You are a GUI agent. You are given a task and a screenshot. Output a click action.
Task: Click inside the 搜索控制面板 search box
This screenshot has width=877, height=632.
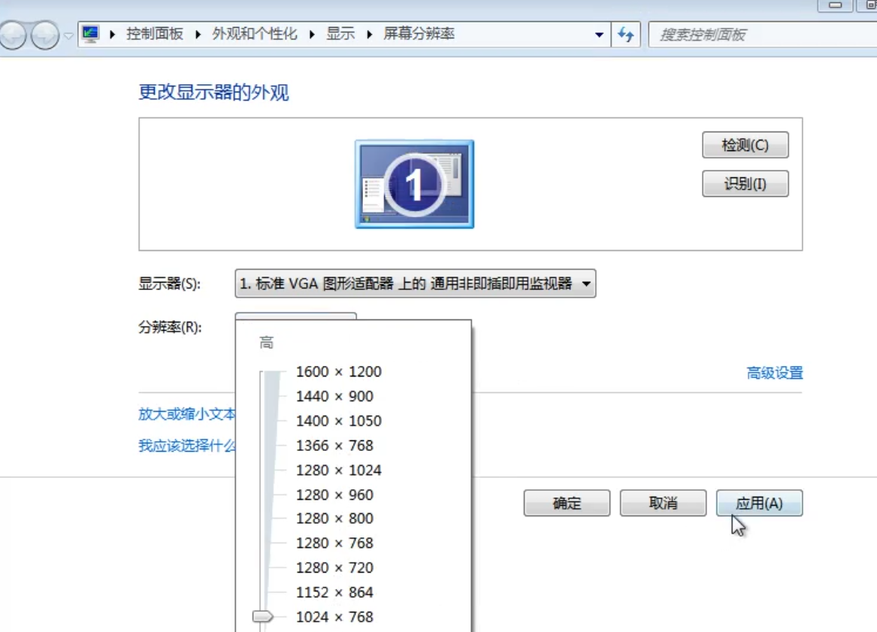pyautogui.click(x=751, y=34)
